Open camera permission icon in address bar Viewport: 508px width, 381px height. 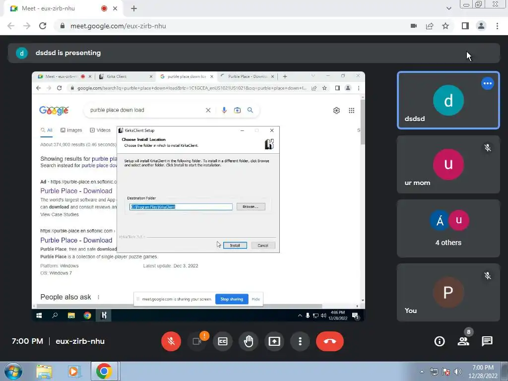click(414, 26)
